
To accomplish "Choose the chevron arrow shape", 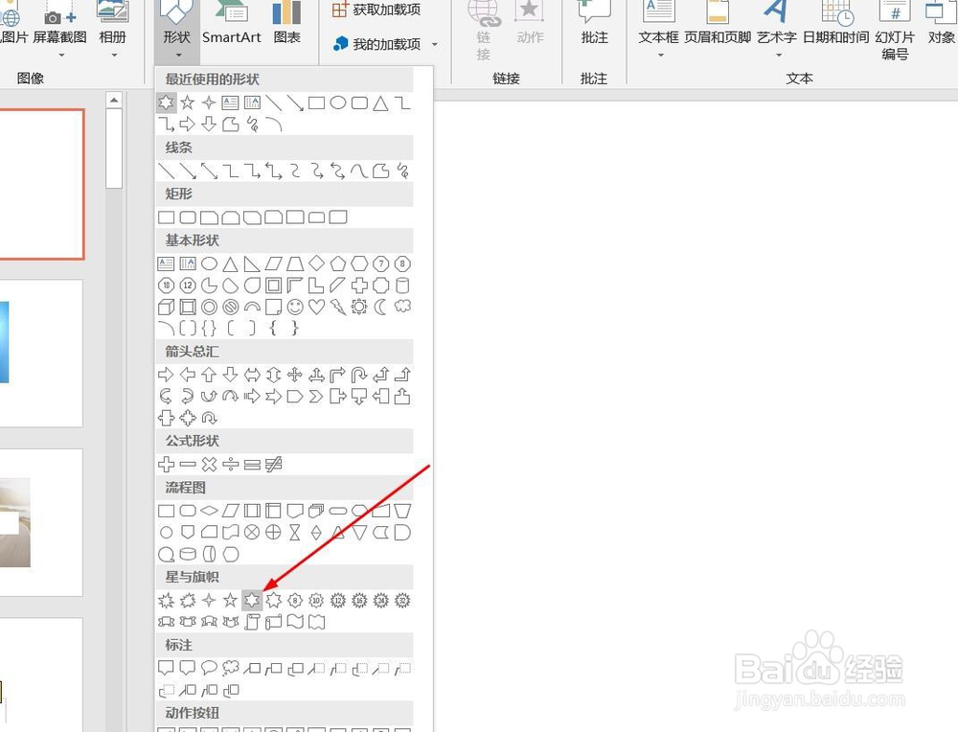I will (x=316, y=397).
